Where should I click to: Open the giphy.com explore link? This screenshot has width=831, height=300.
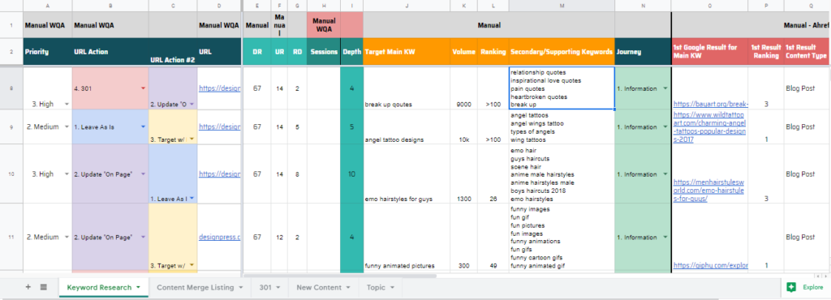710,265
